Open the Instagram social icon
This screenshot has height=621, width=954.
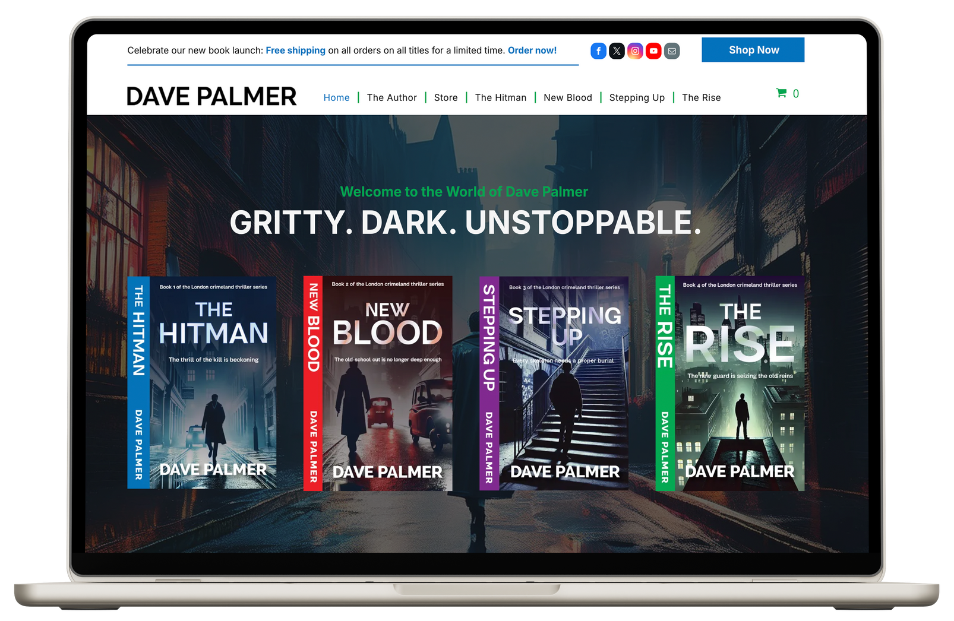635,51
